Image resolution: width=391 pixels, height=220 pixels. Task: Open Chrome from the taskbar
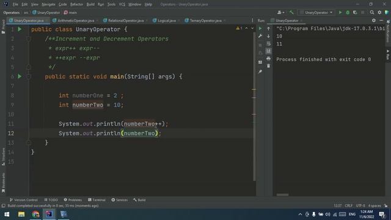[35, 215]
